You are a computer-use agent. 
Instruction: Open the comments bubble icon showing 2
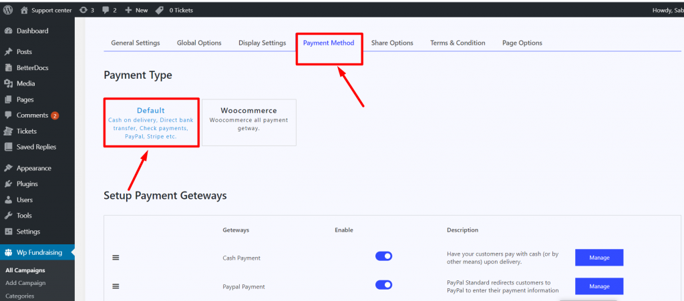pyautogui.click(x=106, y=10)
